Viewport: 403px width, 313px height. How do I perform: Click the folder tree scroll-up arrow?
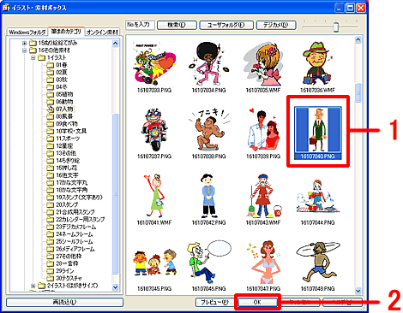coord(115,44)
